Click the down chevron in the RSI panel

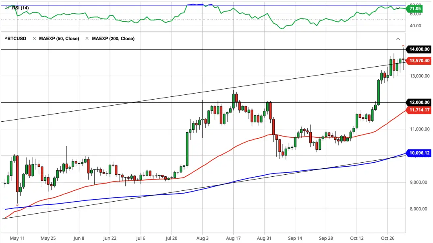(x=398, y=8)
